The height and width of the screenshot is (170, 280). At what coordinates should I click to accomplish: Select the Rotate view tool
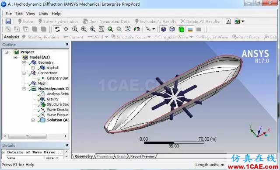pos(57,29)
